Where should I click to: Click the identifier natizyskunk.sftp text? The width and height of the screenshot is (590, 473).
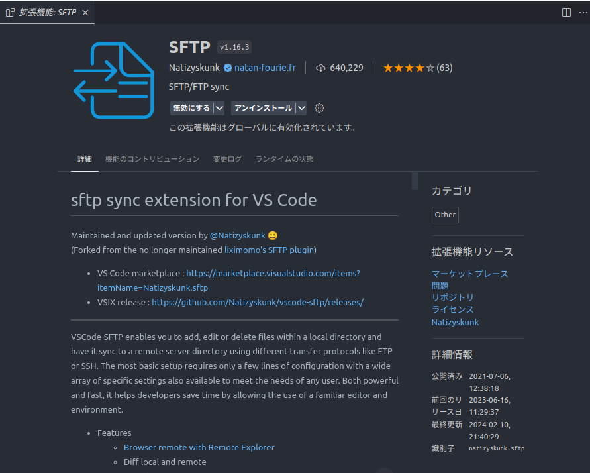pyautogui.click(x=497, y=448)
